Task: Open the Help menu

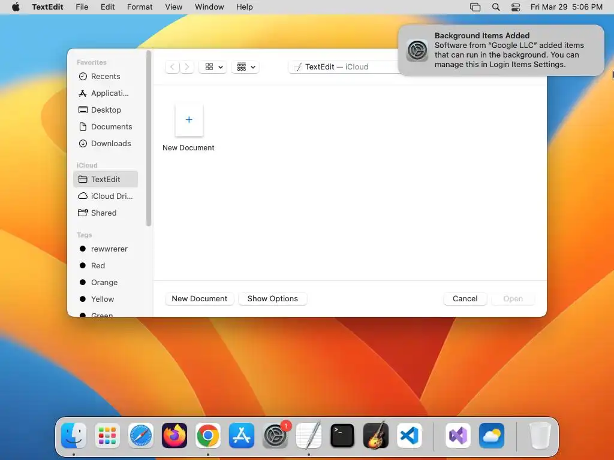Action: (245, 7)
